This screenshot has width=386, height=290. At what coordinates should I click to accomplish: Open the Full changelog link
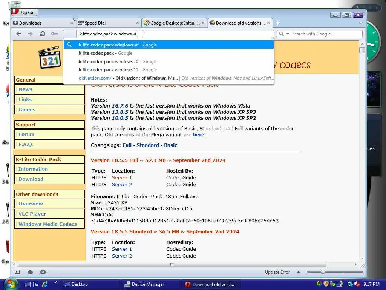click(127, 145)
